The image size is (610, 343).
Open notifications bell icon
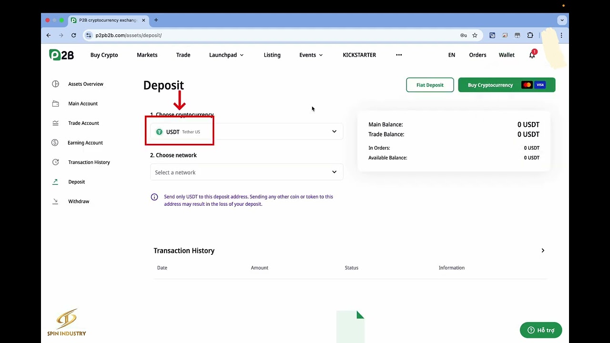[532, 55]
